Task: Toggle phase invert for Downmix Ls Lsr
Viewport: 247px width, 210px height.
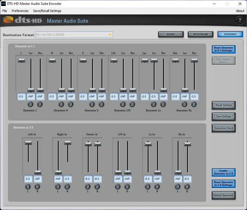Action: pos(154,104)
